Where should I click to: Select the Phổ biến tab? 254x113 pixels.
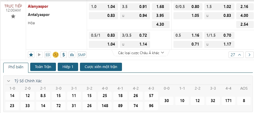coord(16,67)
